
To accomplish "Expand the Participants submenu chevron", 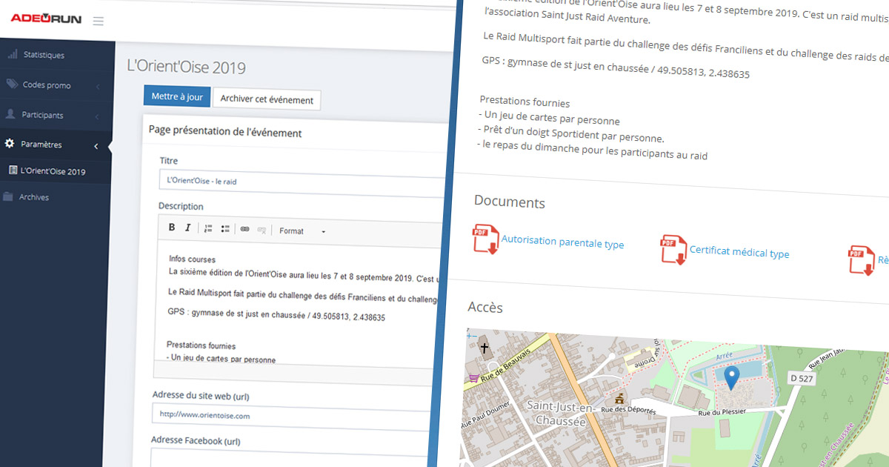I will click(x=98, y=116).
